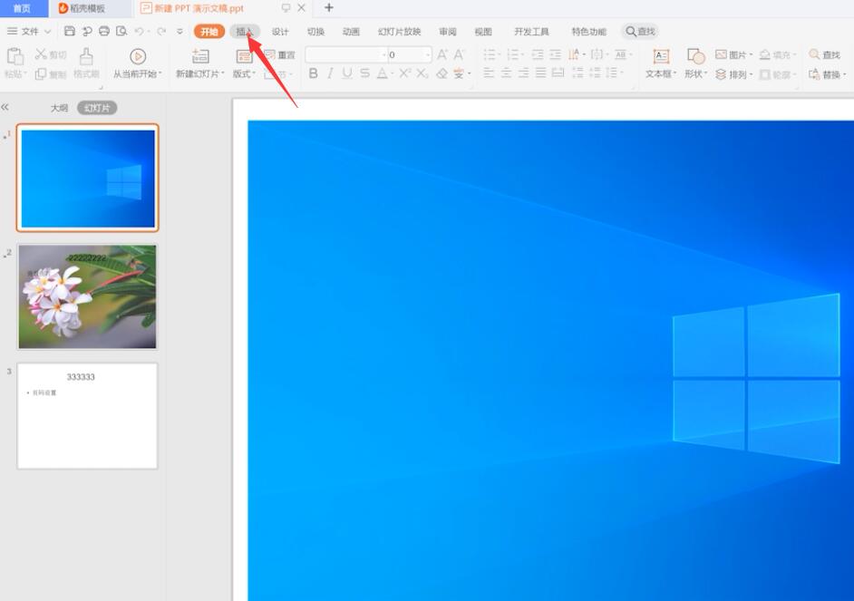Switch to the Insert (插入) ribbon tab

245,32
